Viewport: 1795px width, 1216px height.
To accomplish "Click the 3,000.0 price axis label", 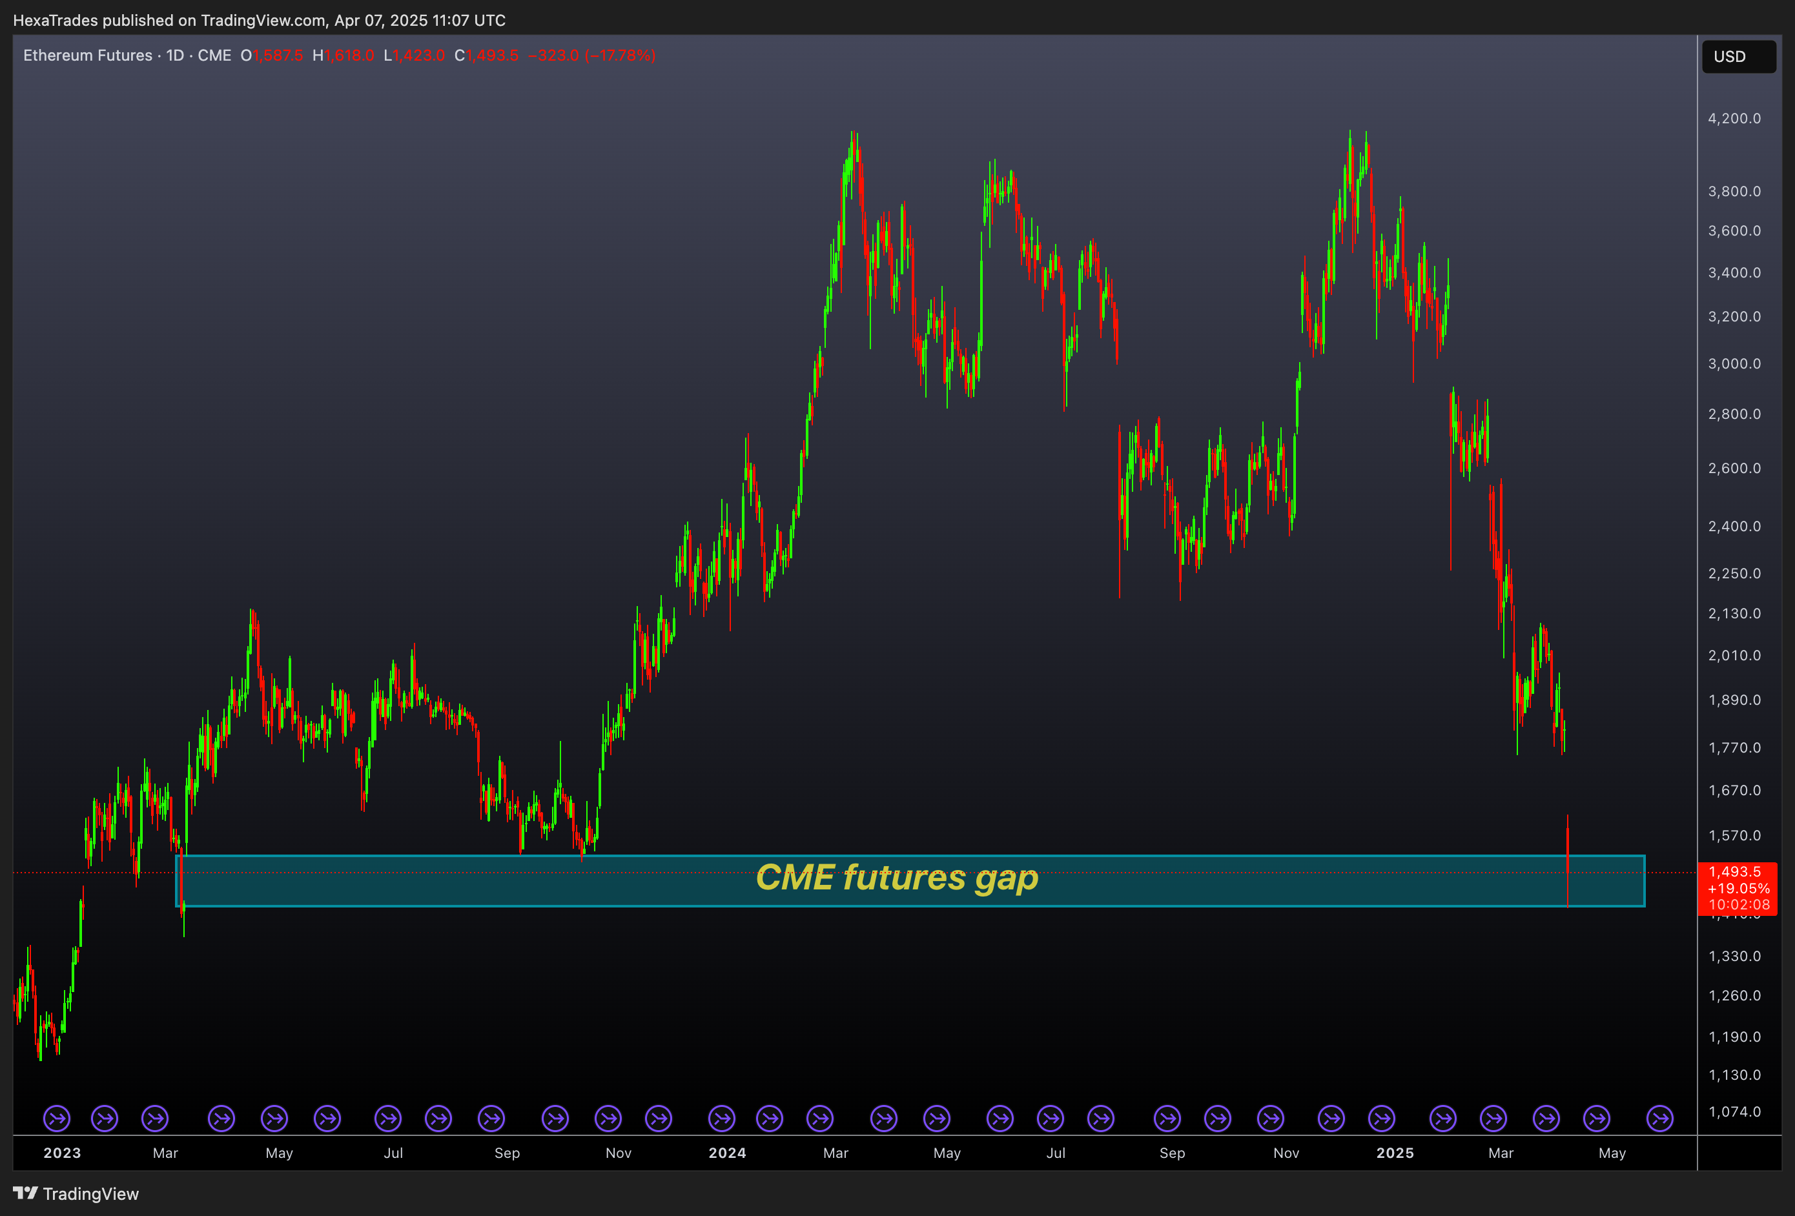I will click(1734, 363).
